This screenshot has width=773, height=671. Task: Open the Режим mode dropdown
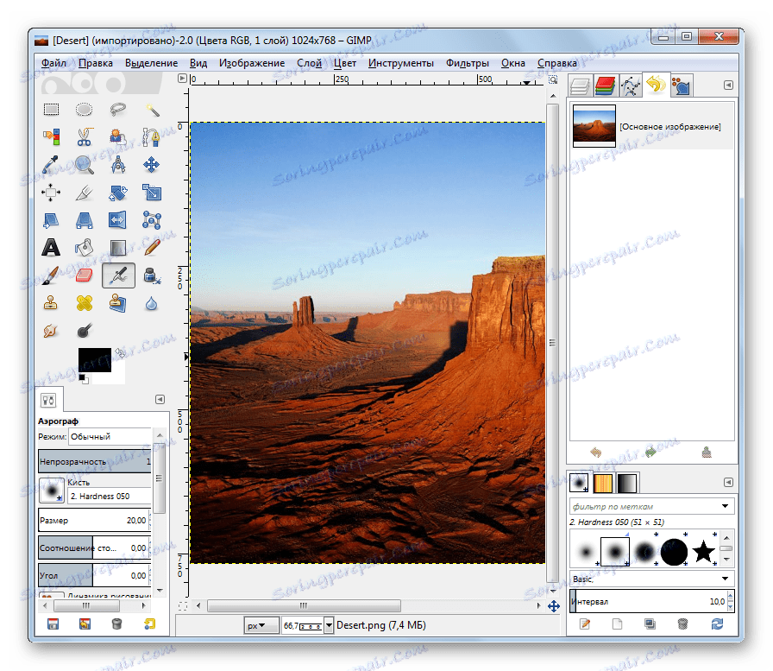(x=110, y=437)
